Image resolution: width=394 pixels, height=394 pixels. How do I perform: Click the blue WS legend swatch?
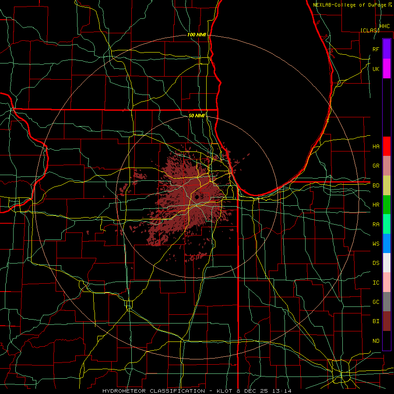[x=387, y=243]
